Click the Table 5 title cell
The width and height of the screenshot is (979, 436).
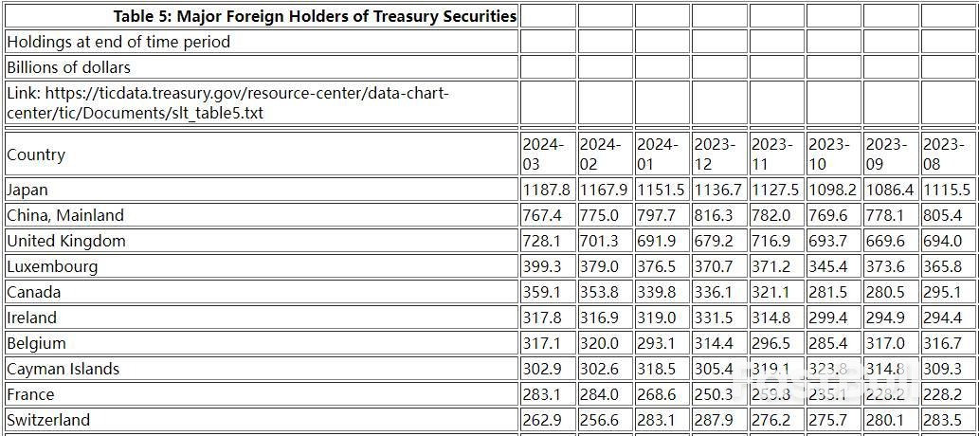pos(315,16)
